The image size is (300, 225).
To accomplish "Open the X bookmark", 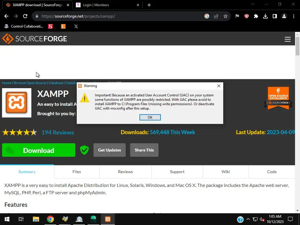I will tap(76, 26).
